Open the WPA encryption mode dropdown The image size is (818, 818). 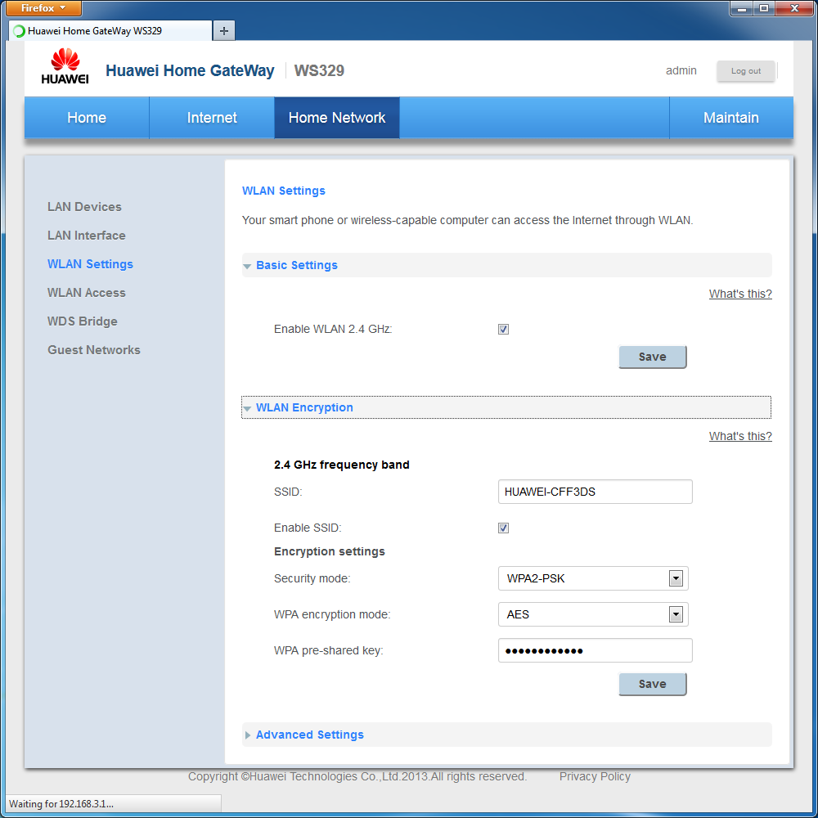pyautogui.click(x=593, y=614)
